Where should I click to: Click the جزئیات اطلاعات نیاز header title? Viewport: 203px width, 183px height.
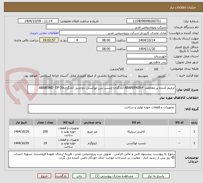point(183,7)
